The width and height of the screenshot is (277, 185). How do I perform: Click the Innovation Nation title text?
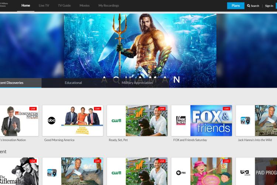pyautogui.click(x=13, y=140)
